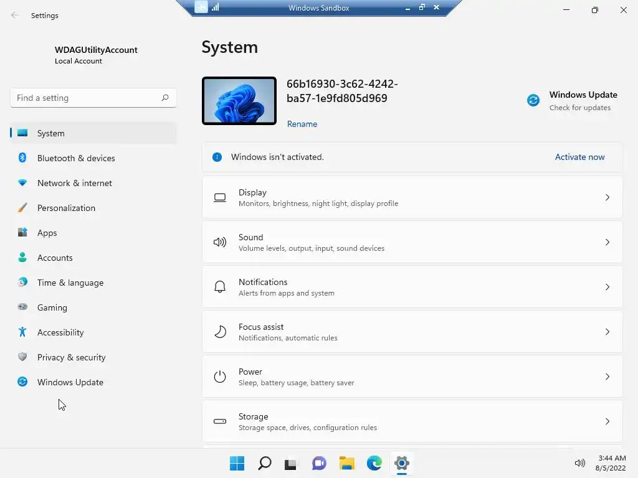Click the Network wifi icon in sidebar
Viewport: 638px width, 478px height.
tap(22, 183)
